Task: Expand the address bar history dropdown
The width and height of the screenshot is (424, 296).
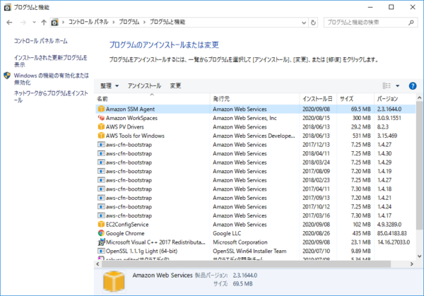Action: coord(304,23)
